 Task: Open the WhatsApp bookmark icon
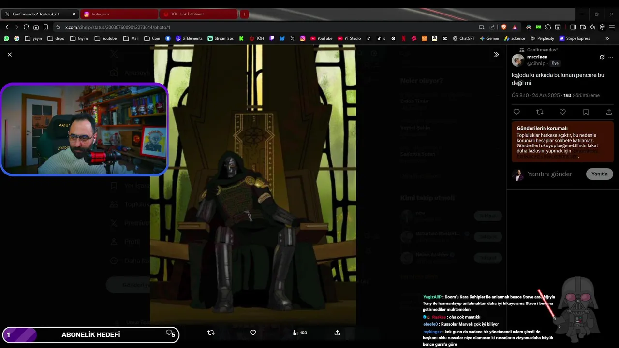[6, 38]
